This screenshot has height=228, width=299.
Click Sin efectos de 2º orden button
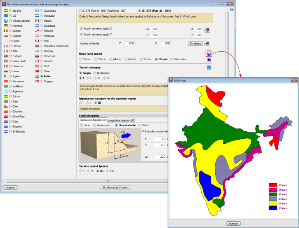115,188
